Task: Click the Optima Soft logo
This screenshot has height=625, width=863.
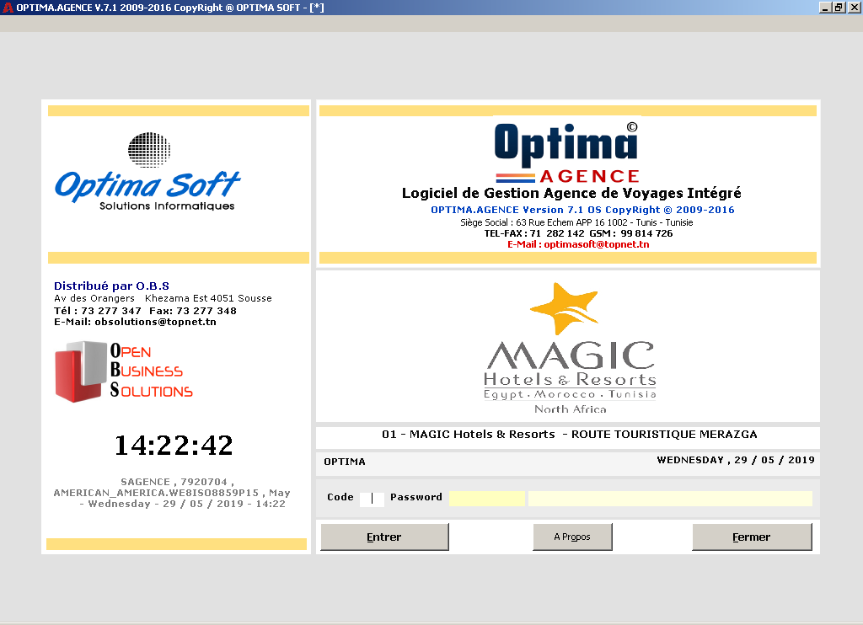Action: coord(147,172)
